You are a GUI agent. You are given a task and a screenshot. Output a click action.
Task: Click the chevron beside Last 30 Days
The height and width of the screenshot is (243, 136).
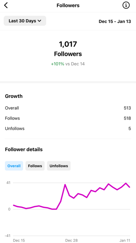(x=39, y=21)
